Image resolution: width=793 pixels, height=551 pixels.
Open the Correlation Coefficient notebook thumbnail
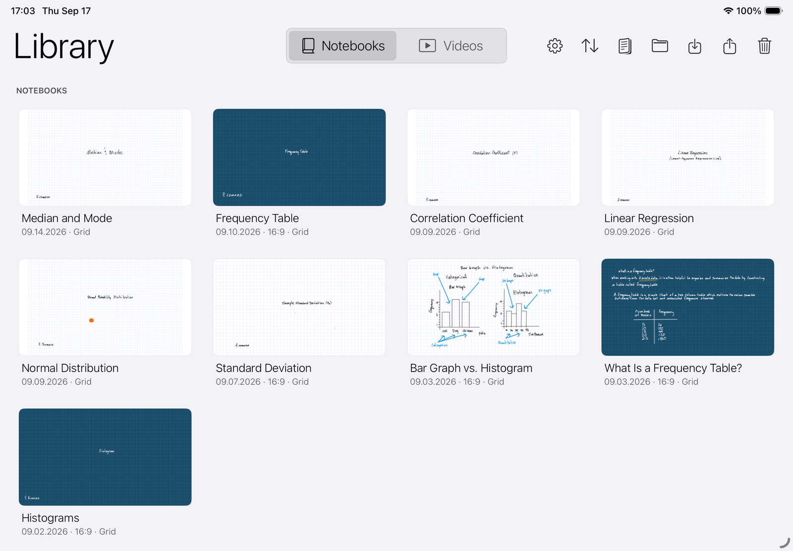(x=494, y=158)
